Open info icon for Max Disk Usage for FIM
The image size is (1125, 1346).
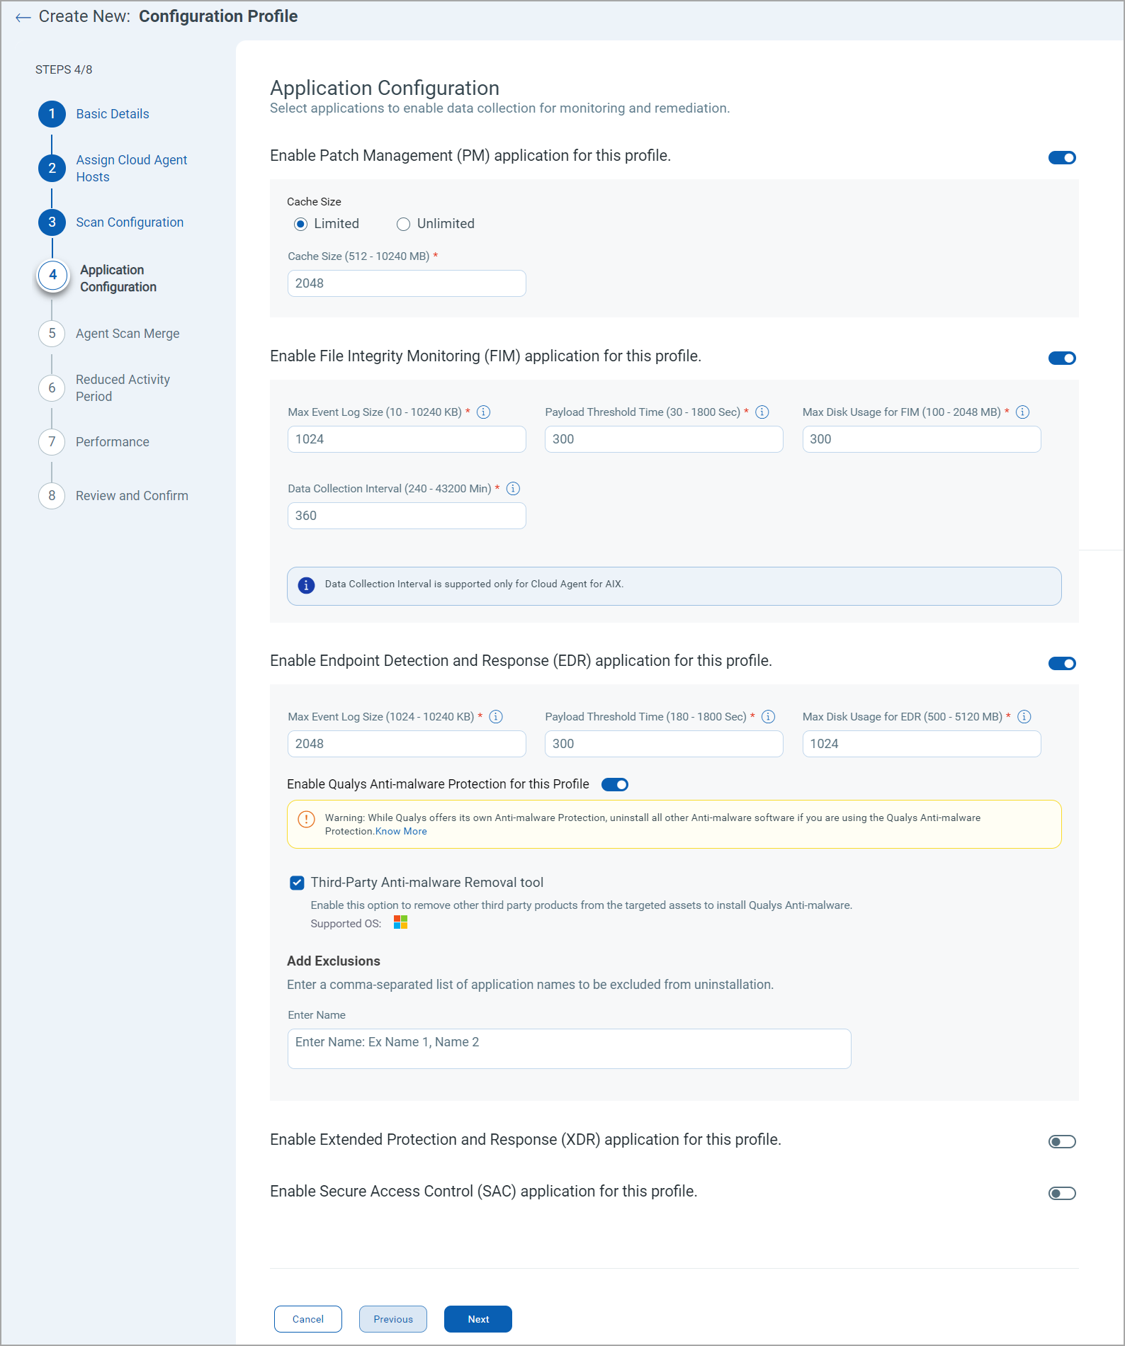(1023, 412)
